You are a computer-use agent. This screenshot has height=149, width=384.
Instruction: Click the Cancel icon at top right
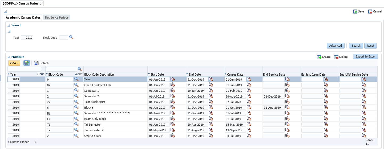[370, 12]
